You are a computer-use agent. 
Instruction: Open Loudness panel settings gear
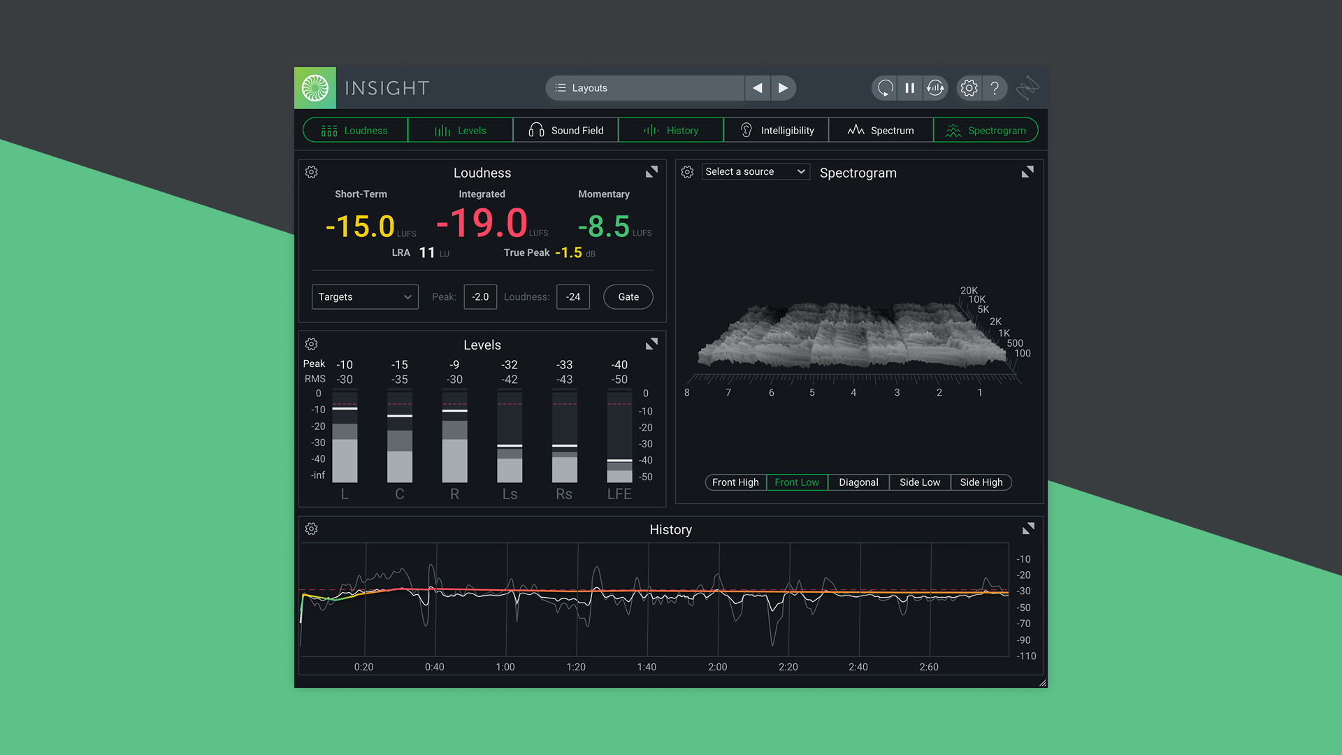[312, 172]
